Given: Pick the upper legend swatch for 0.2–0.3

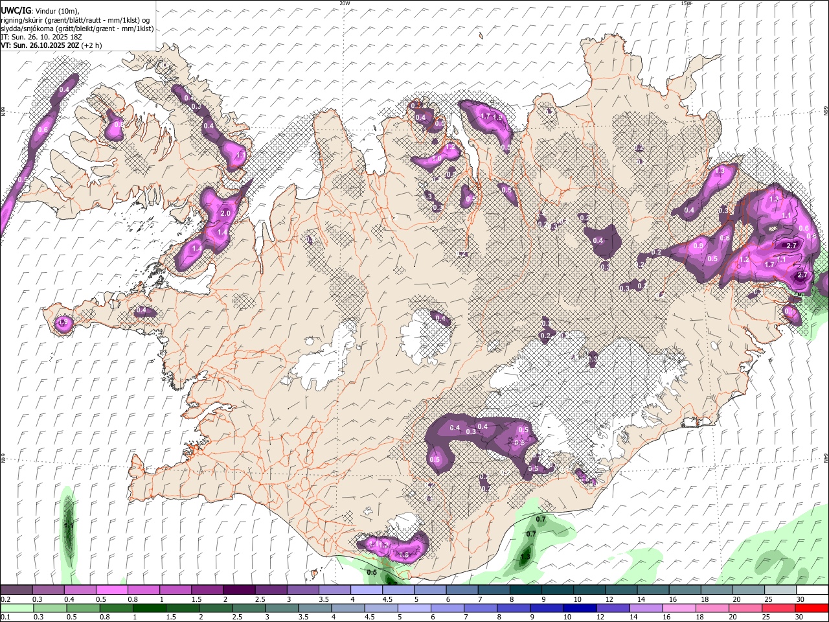Looking at the screenshot, I should (16, 590).
